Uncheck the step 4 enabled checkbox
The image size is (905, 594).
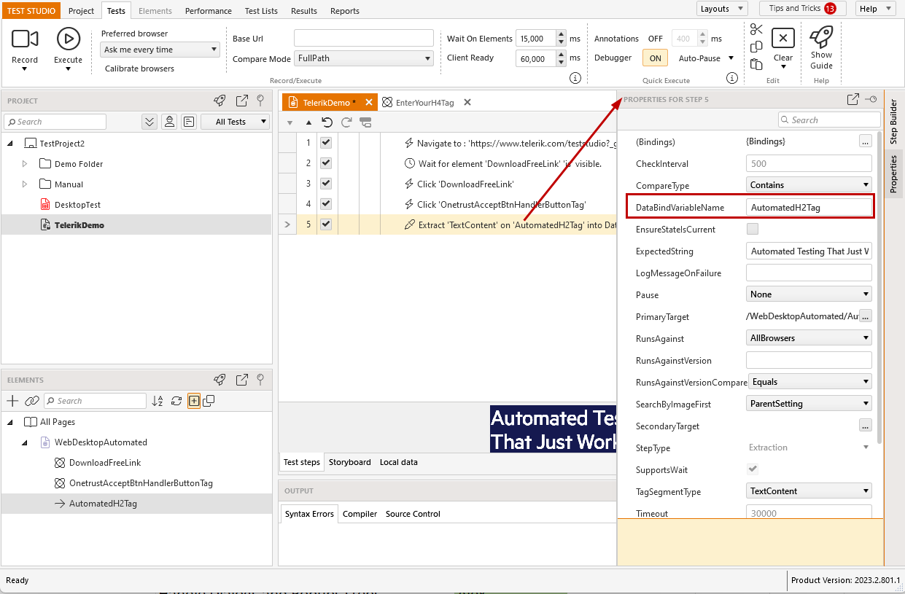326,204
